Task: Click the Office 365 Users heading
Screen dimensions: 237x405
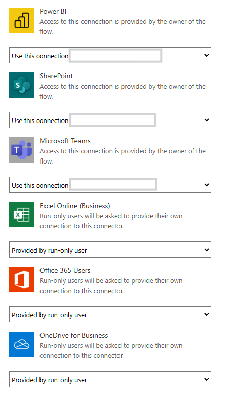Action: click(x=65, y=271)
